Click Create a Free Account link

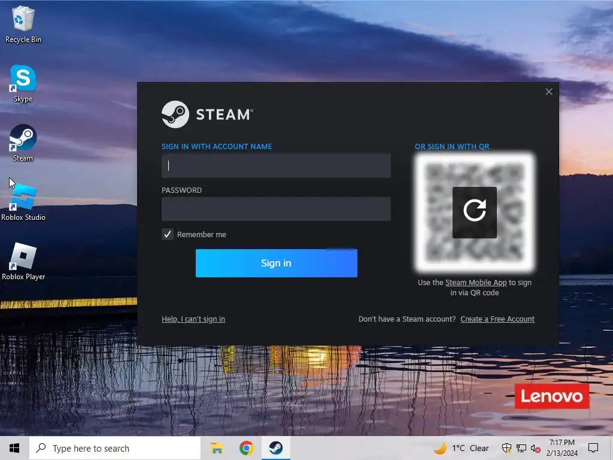(x=497, y=319)
